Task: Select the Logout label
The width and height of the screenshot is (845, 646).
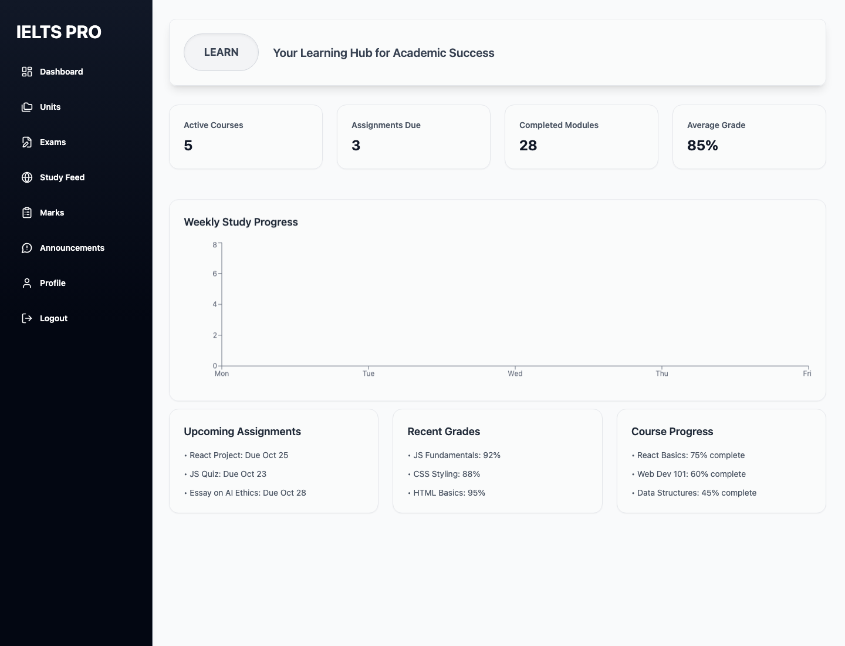Action: [54, 318]
